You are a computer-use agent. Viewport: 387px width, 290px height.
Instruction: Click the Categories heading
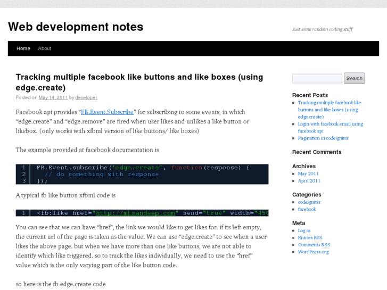pyautogui.click(x=307, y=195)
